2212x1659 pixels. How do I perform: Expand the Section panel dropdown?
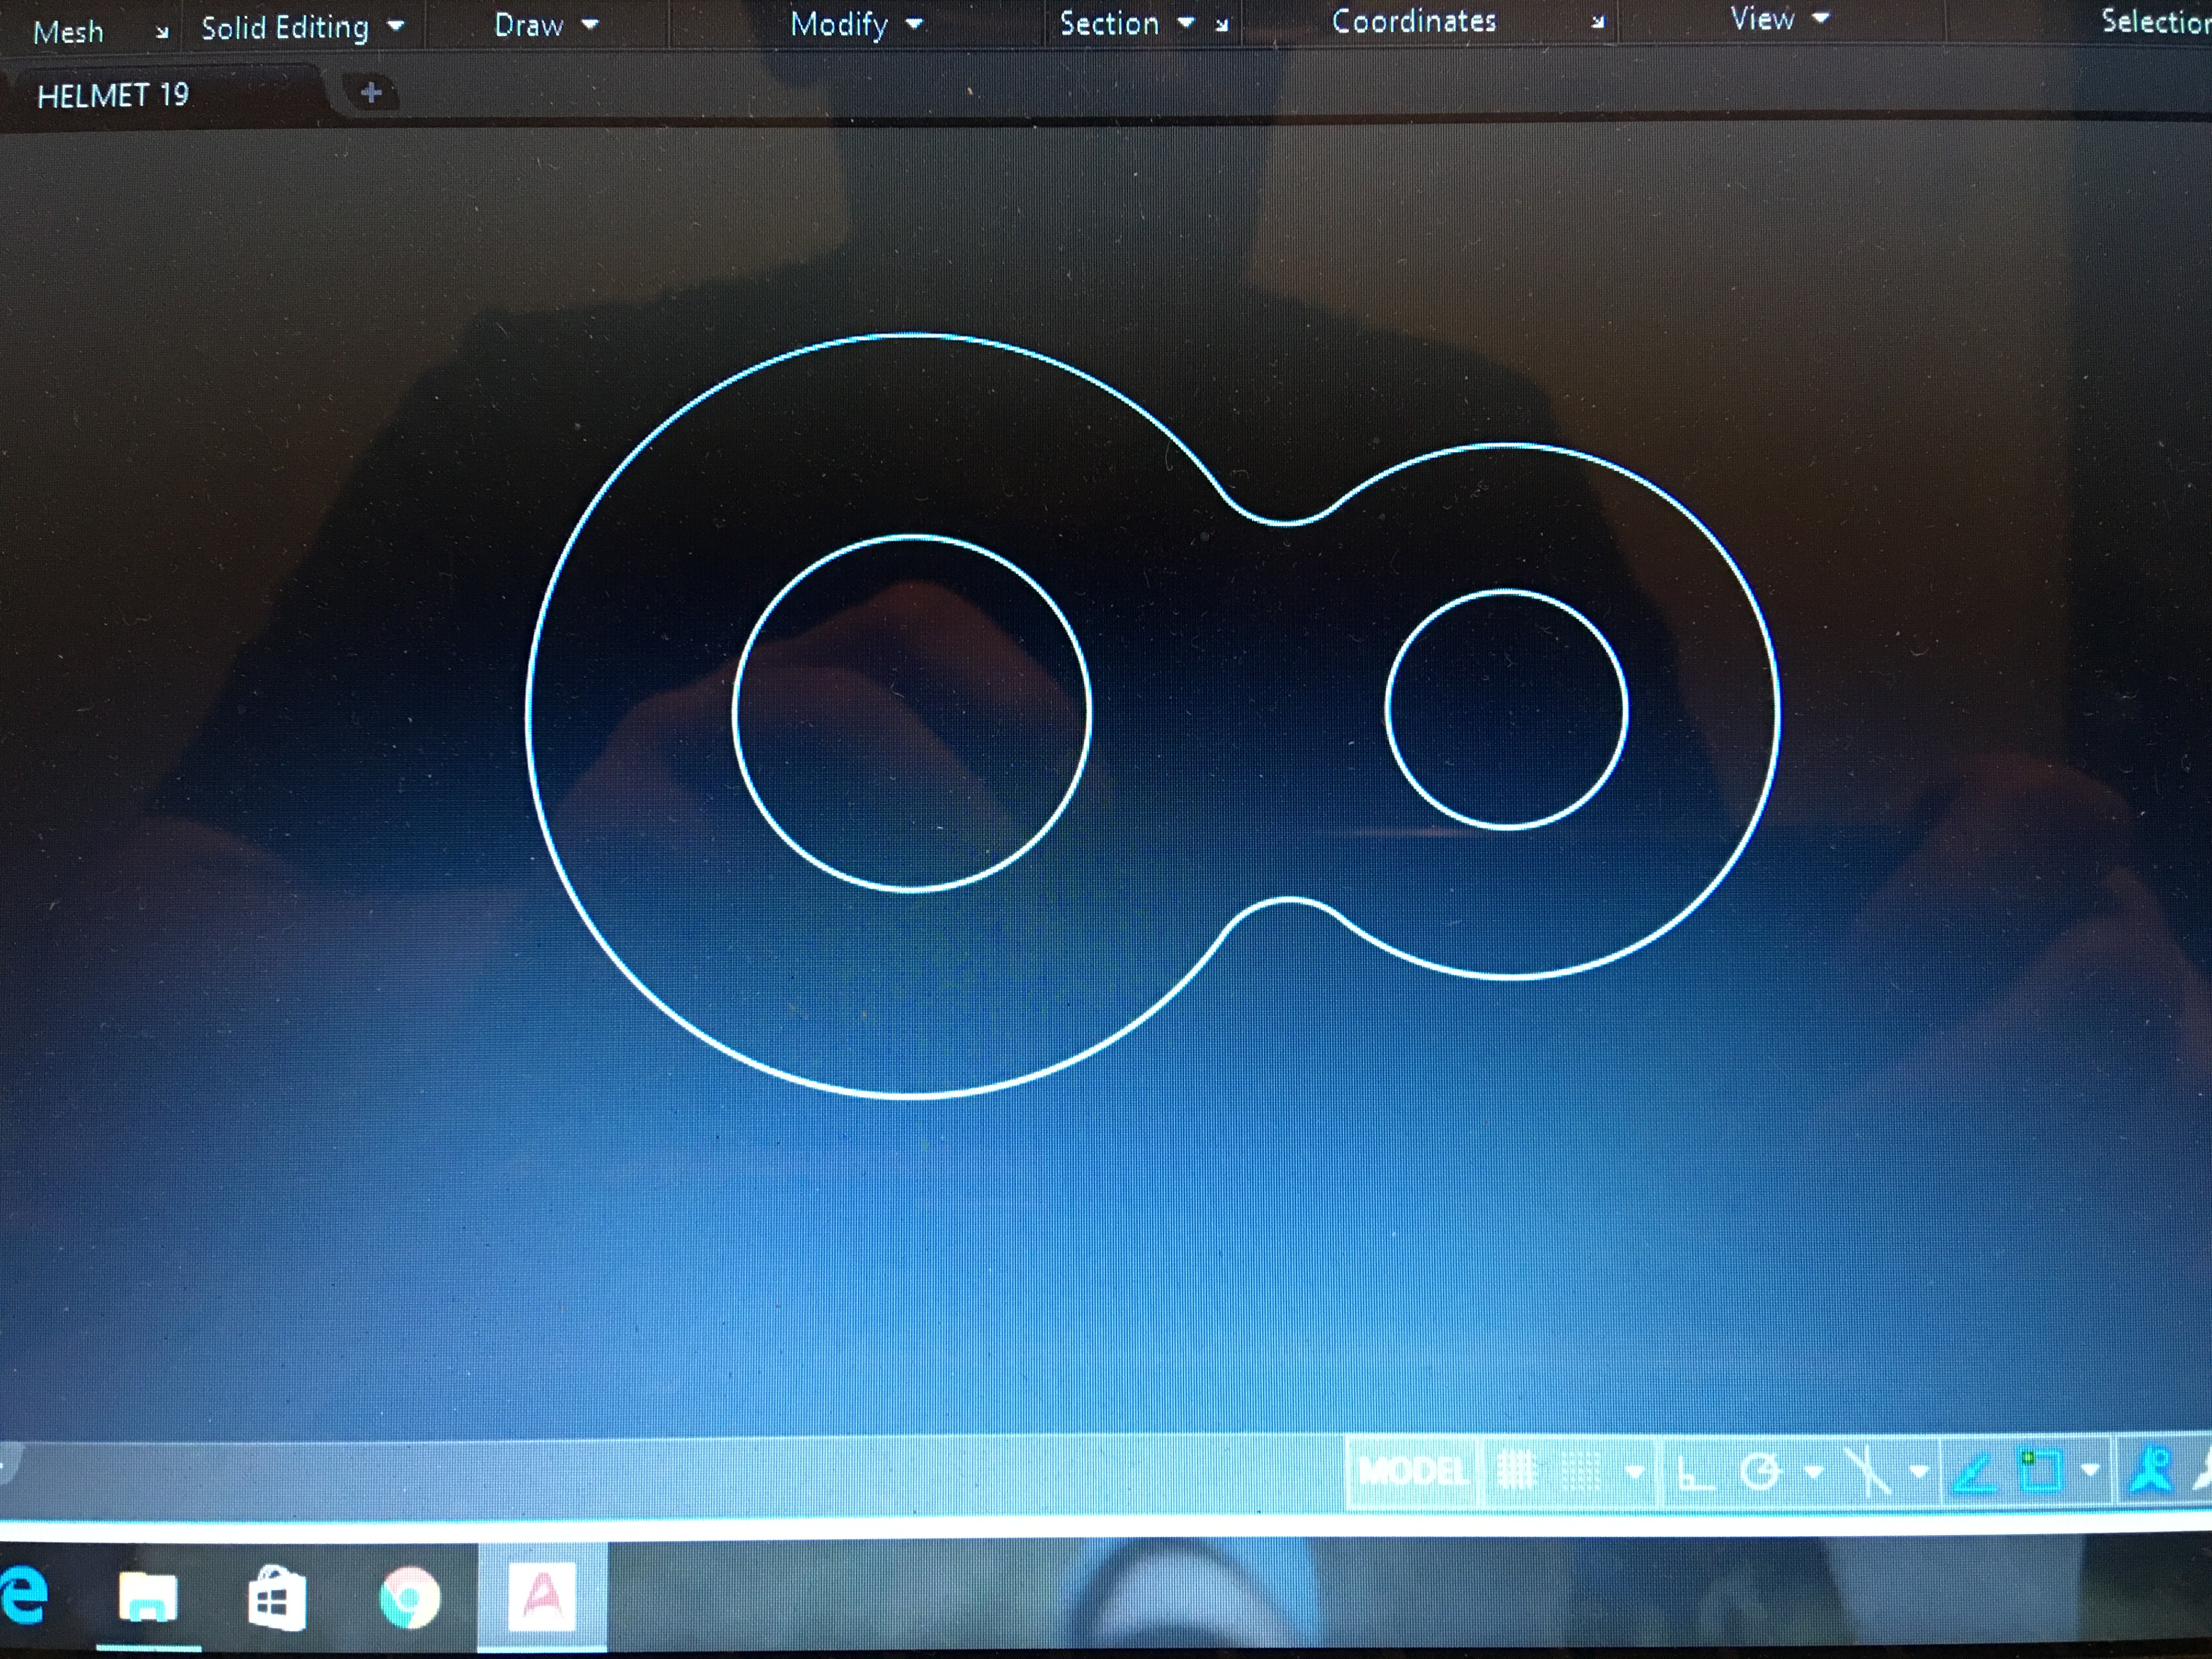pos(1186,22)
